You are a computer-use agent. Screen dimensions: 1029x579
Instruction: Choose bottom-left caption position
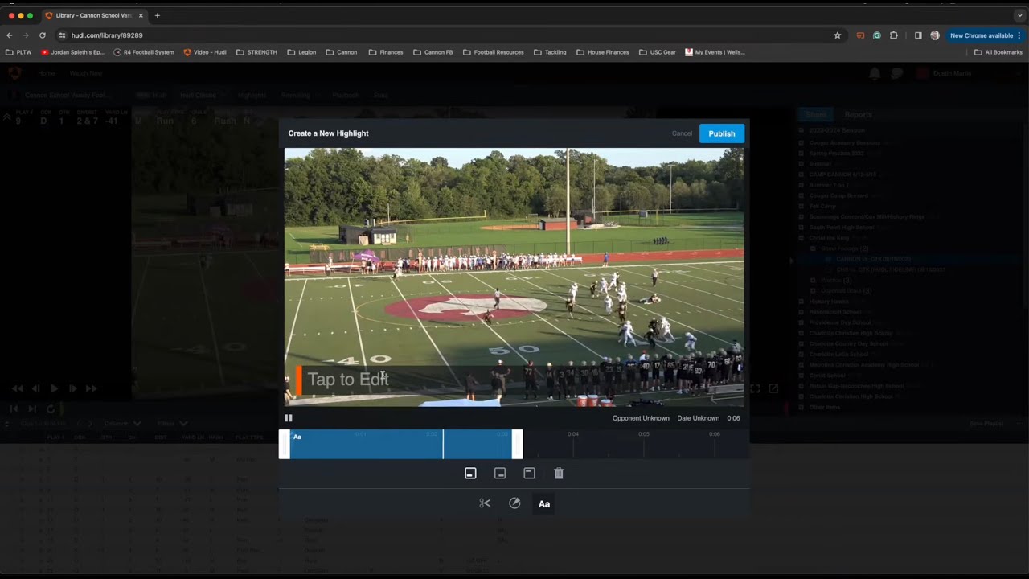coord(470,474)
